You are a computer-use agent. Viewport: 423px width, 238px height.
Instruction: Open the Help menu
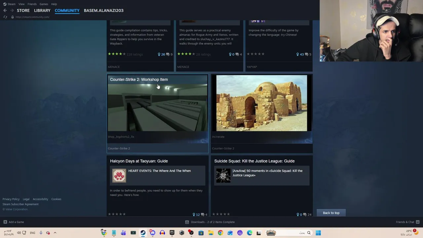click(x=54, y=4)
